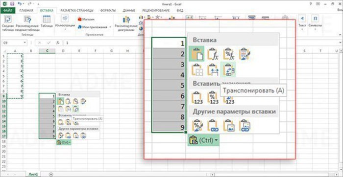Viewport: 343px width, 177px height.
Task: Choose Formulas (fx) paste icon in magnified callout
Action: click(213, 54)
